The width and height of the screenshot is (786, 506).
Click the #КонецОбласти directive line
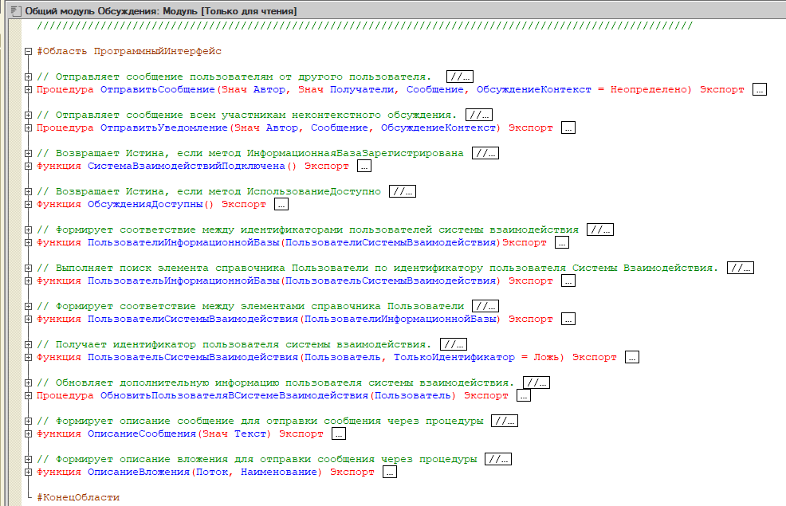pyautogui.click(x=78, y=497)
